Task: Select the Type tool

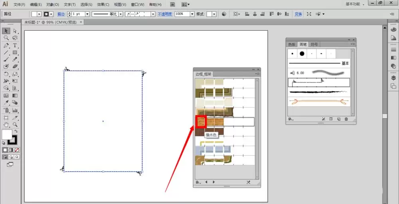Action: (x=15, y=45)
